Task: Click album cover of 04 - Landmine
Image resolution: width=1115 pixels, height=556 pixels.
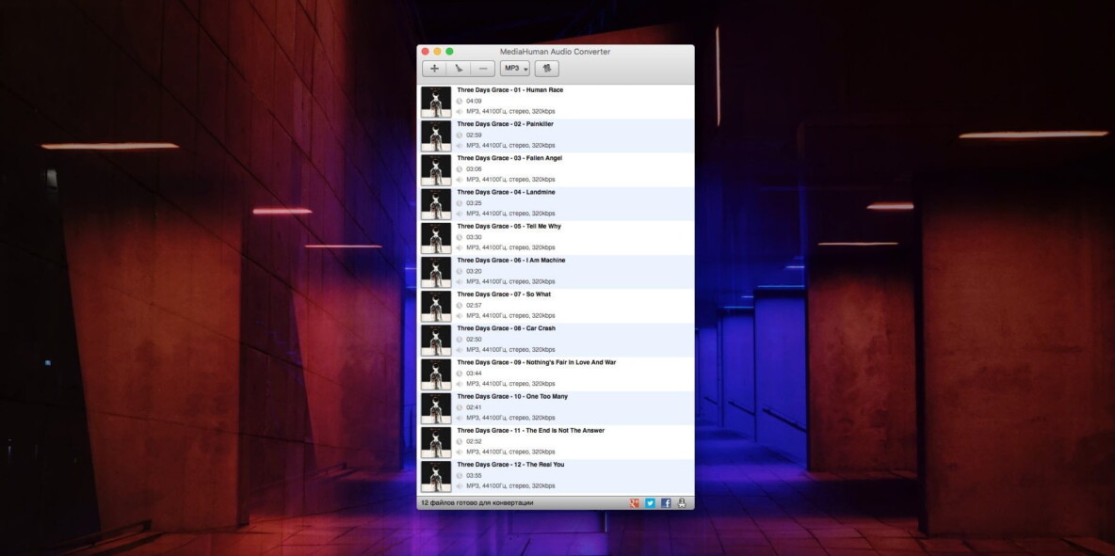Action: (x=436, y=204)
